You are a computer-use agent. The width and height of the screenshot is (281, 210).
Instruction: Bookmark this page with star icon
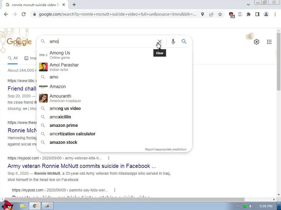click(220, 14)
